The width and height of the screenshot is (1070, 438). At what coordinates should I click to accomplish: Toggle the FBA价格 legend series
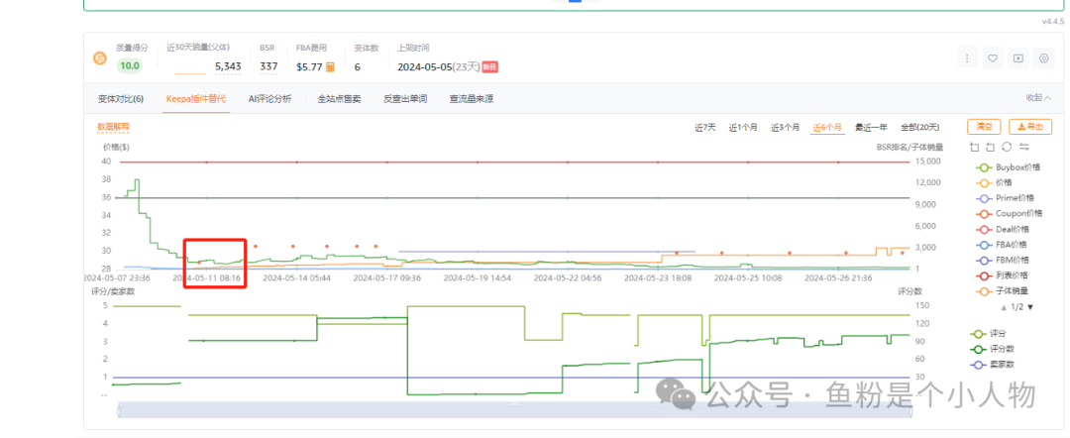click(1003, 244)
